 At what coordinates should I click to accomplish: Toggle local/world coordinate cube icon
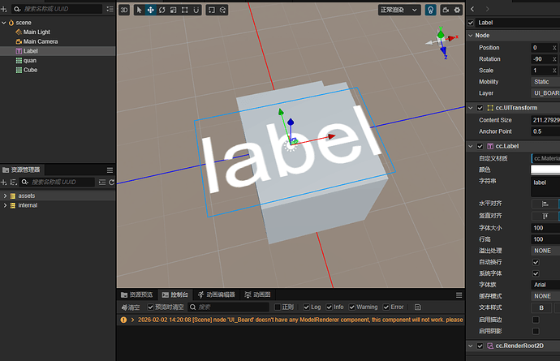(223, 10)
